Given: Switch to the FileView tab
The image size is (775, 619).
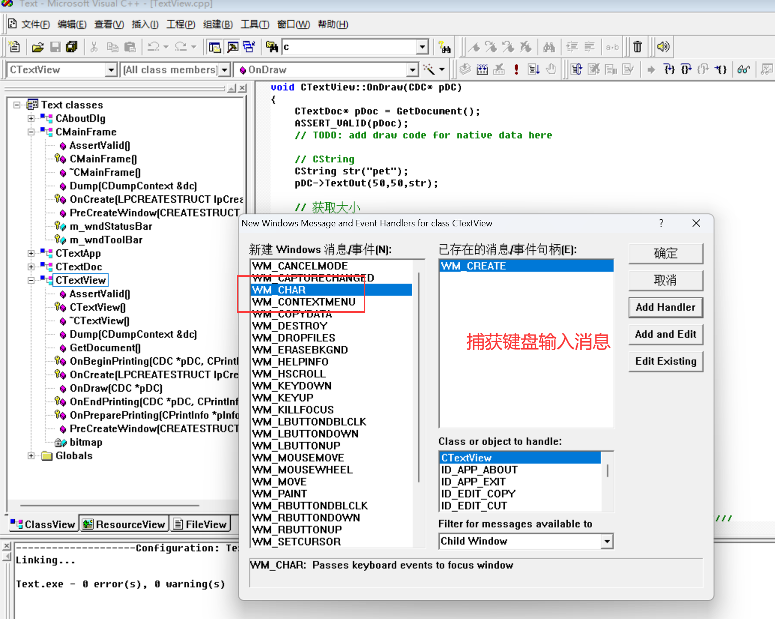Looking at the screenshot, I should (x=200, y=524).
